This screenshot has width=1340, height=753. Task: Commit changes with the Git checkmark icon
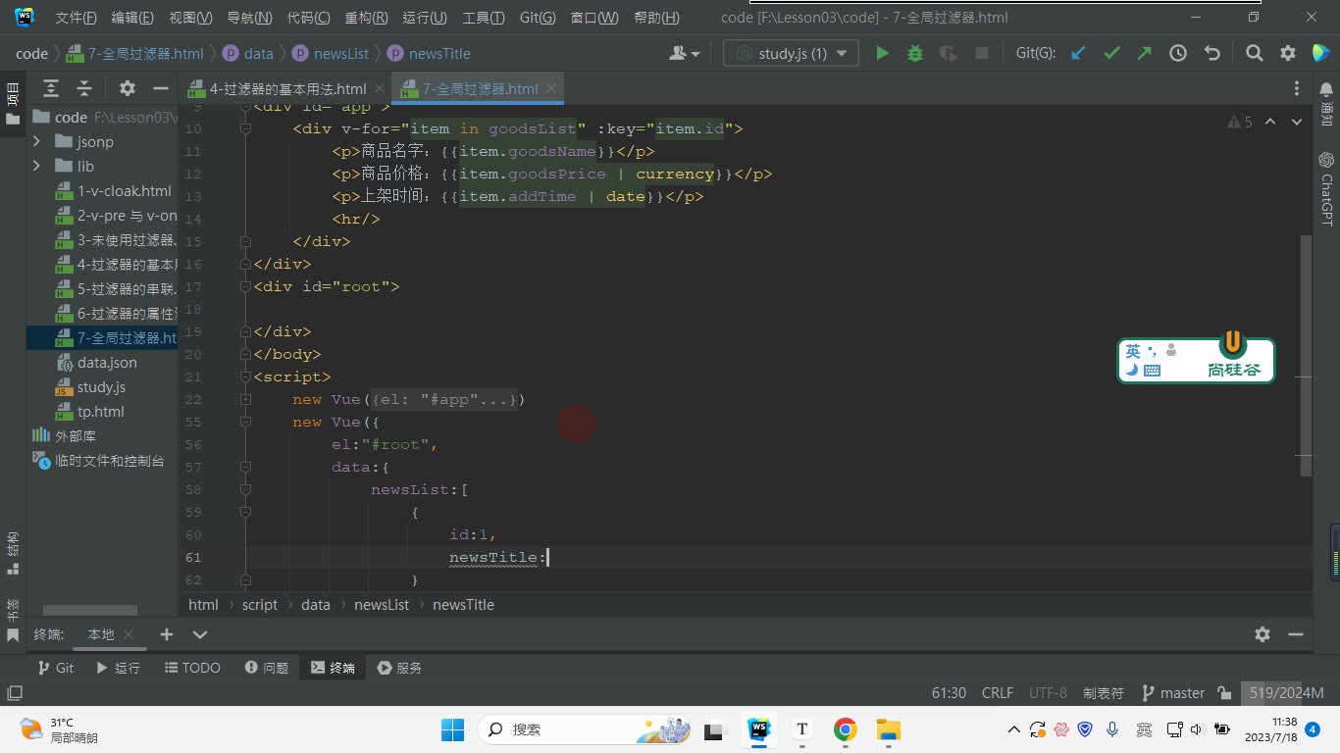1111,53
